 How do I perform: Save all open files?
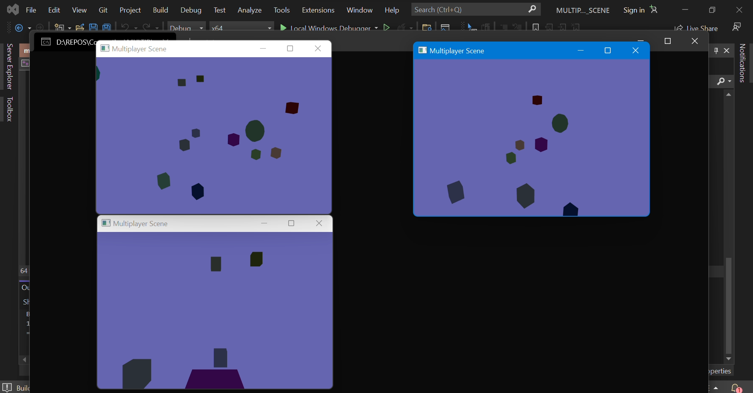(x=106, y=27)
